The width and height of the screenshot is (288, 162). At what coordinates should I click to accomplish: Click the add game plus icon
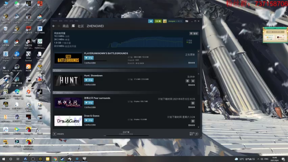tap(55, 134)
